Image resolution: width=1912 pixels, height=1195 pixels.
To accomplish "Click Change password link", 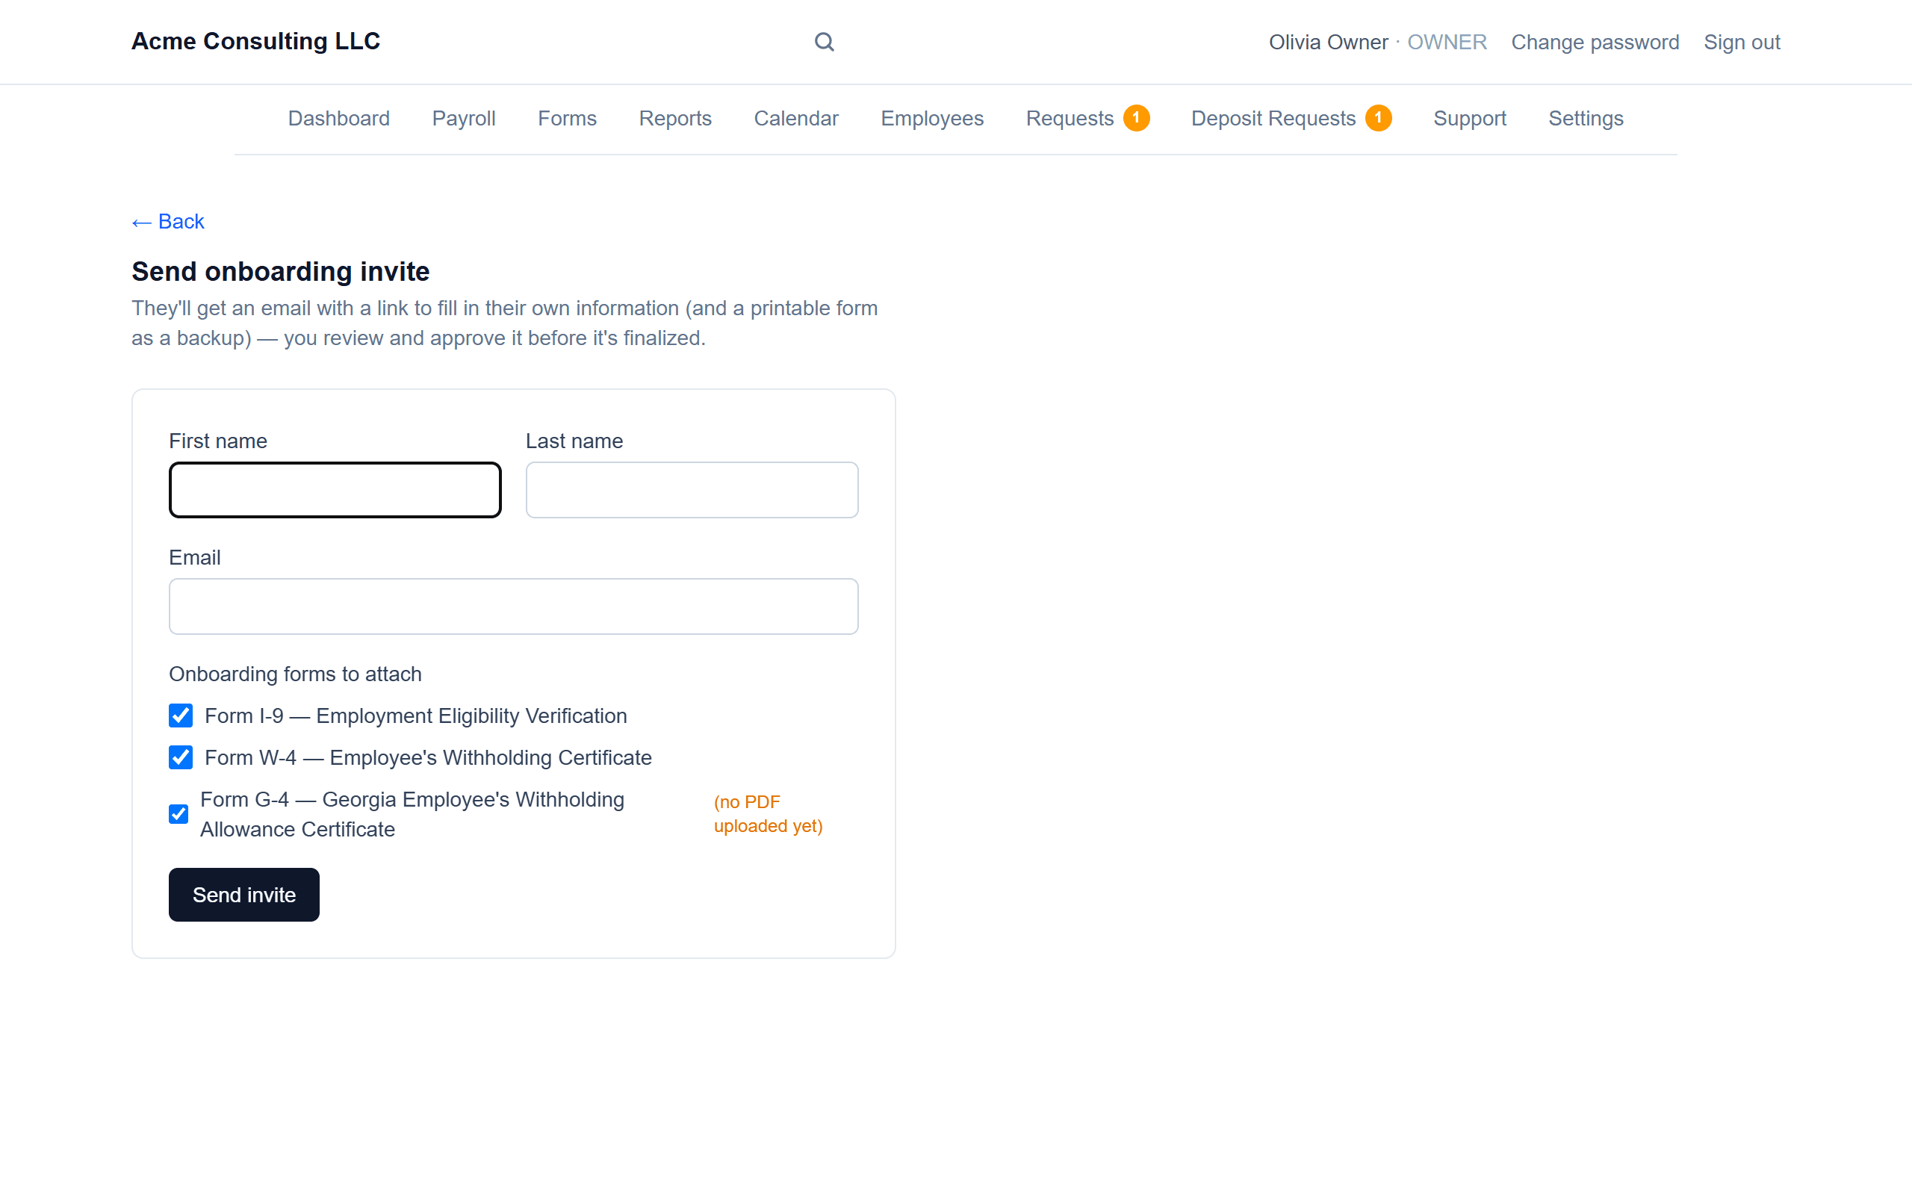I will (1595, 42).
